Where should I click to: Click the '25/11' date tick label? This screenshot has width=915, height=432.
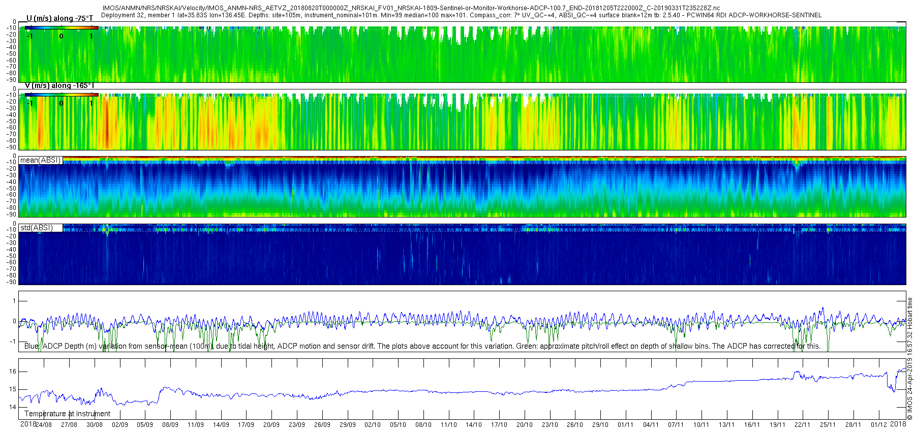828,425
